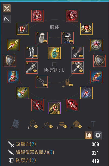Open the gear settings cog button
This screenshot has height=166, width=109.
98,135
